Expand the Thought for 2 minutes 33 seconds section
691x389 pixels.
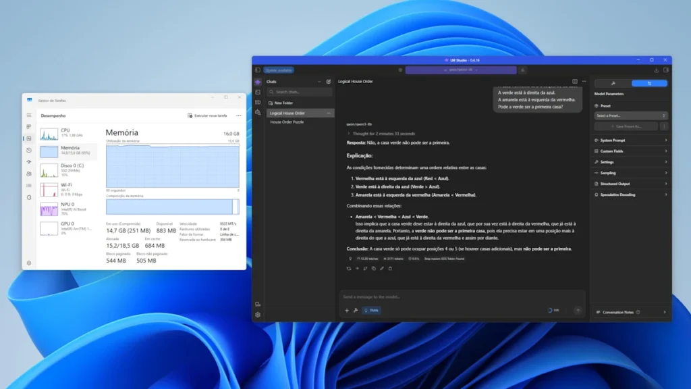[x=381, y=134]
